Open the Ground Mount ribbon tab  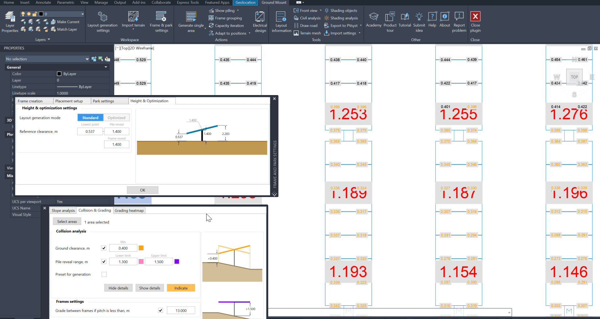[x=274, y=3]
